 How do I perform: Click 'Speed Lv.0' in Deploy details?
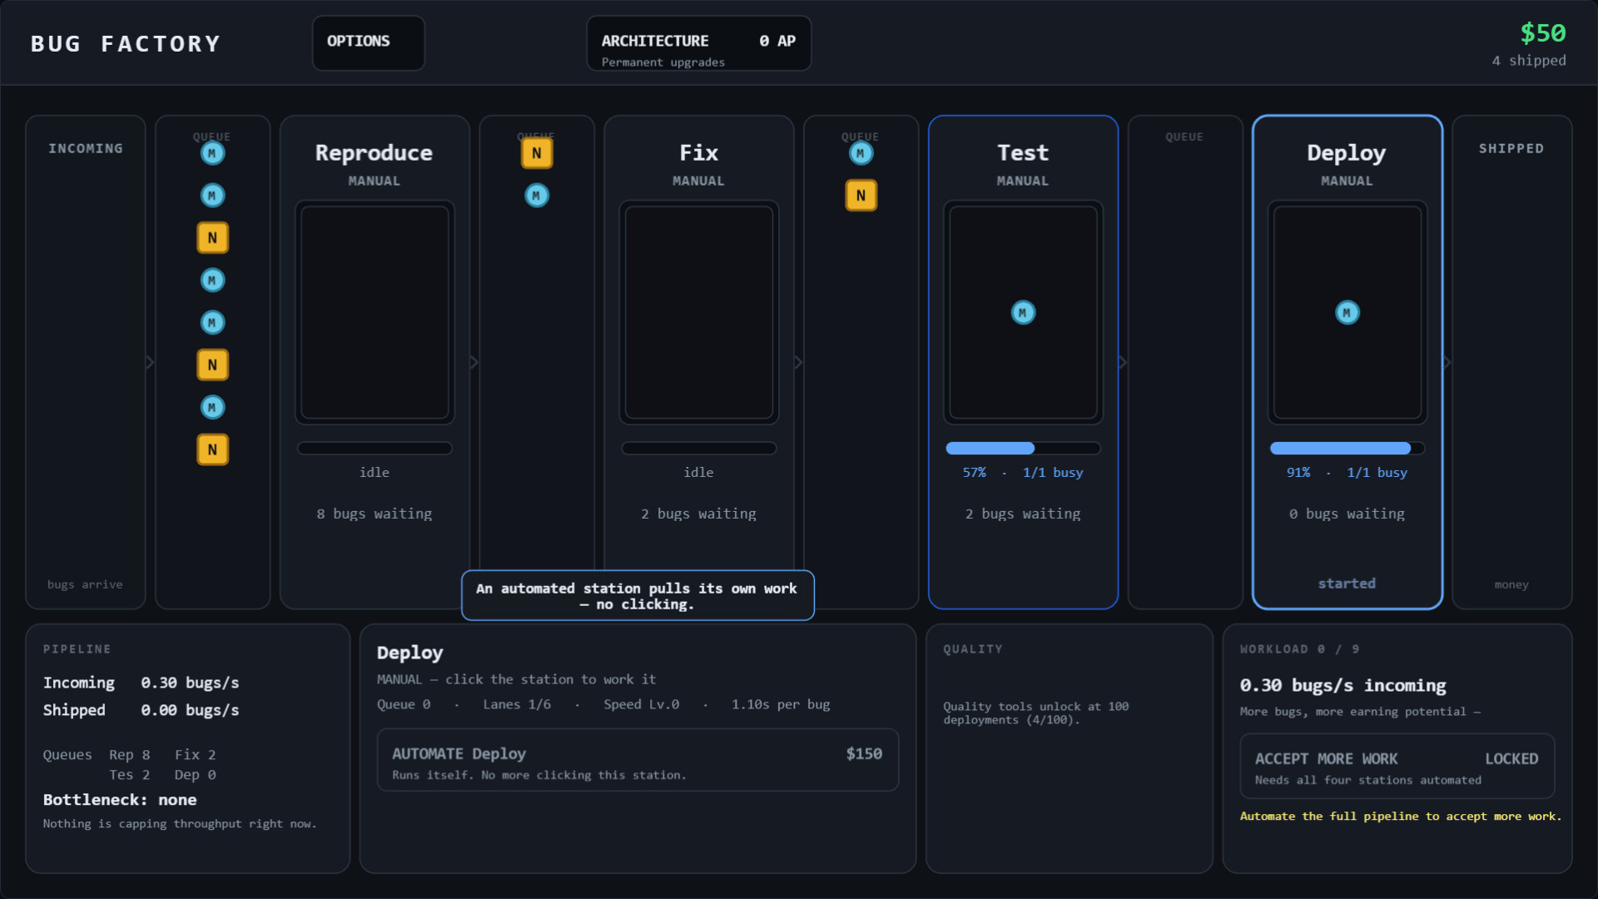tap(642, 704)
